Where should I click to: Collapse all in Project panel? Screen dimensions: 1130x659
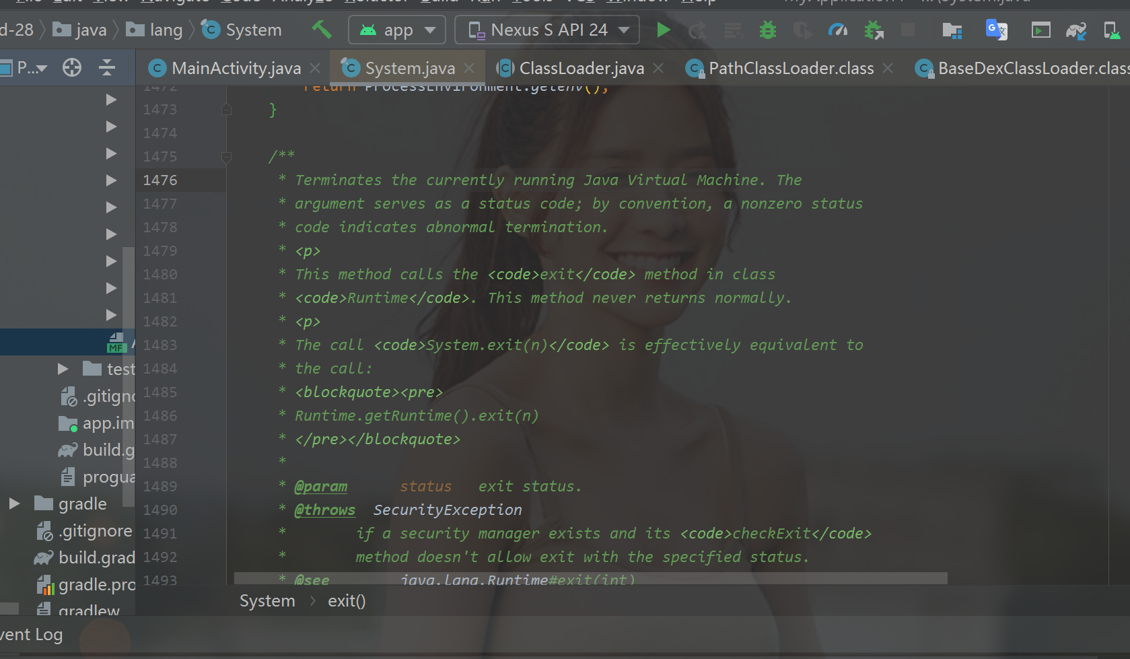pyautogui.click(x=107, y=67)
